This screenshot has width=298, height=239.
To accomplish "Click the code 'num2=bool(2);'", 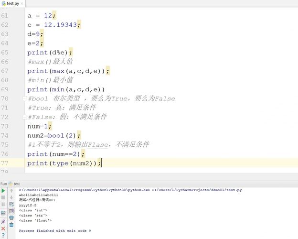I will click(54, 136).
